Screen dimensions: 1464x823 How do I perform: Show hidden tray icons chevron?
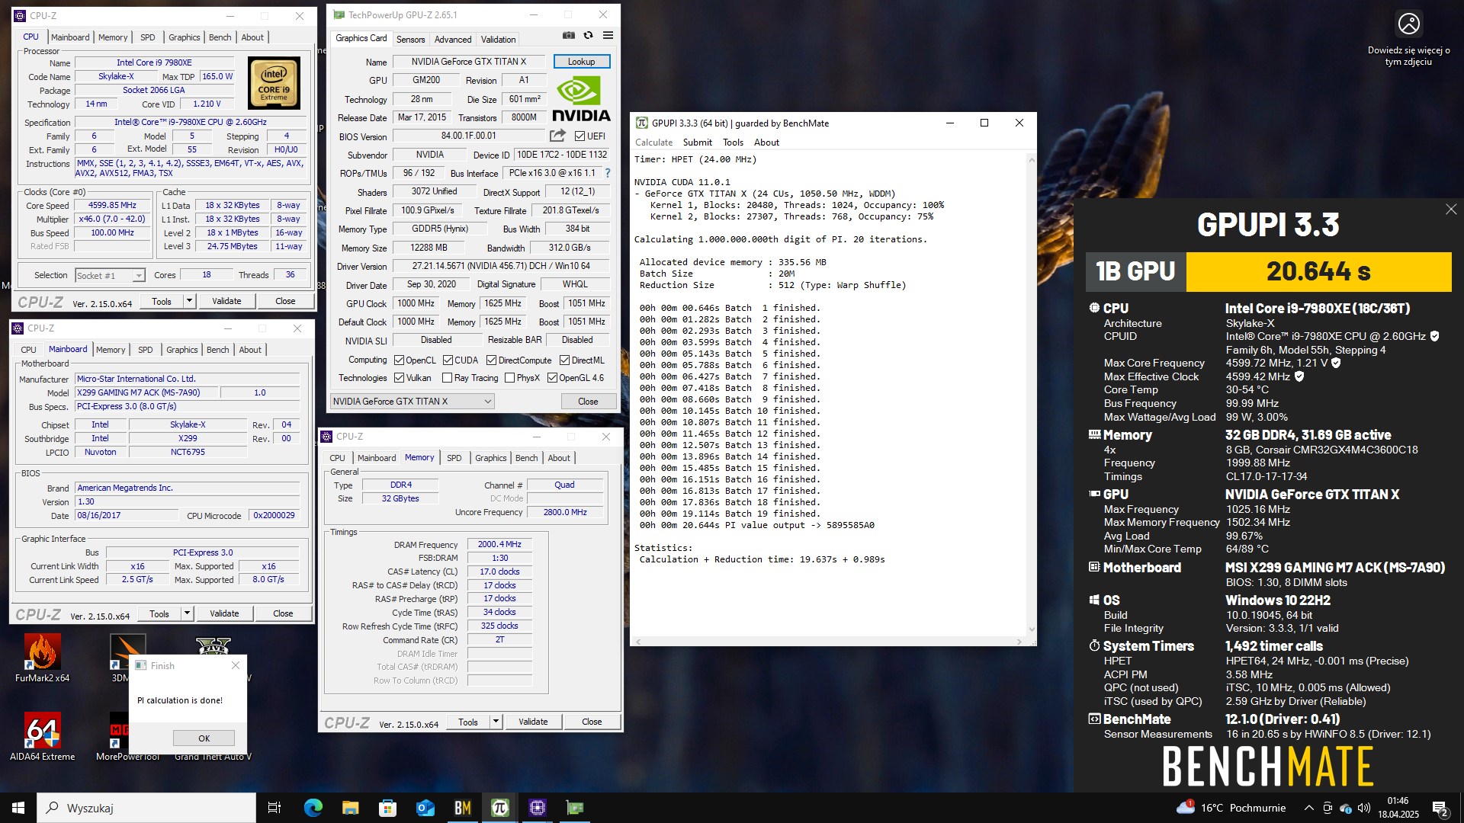point(1308,808)
